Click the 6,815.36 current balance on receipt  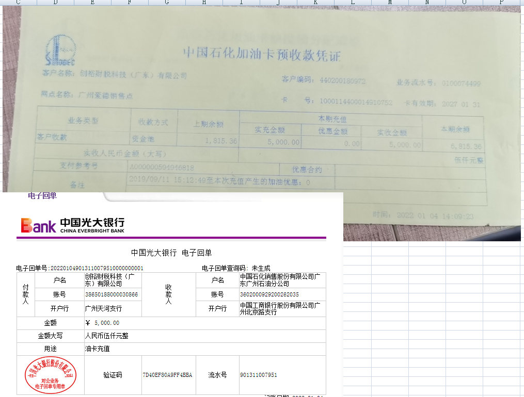coord(465,146)
